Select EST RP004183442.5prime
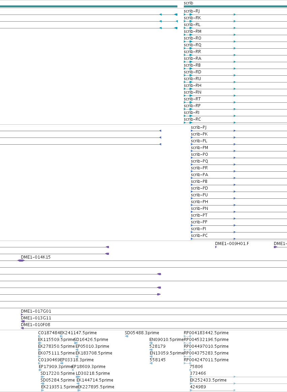287x392 pixels. (206, 333)
